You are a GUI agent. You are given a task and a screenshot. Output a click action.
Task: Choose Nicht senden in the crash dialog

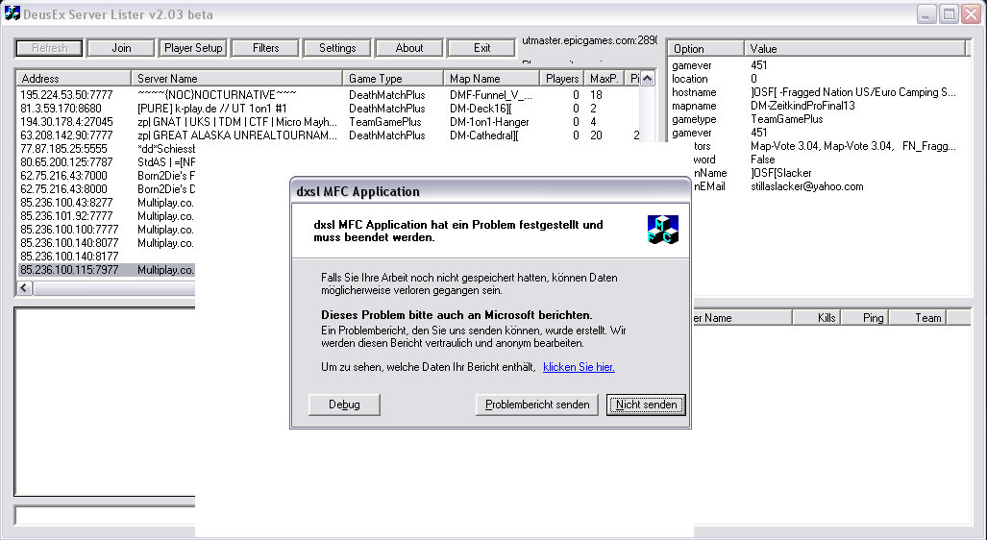tap(647, 405)
